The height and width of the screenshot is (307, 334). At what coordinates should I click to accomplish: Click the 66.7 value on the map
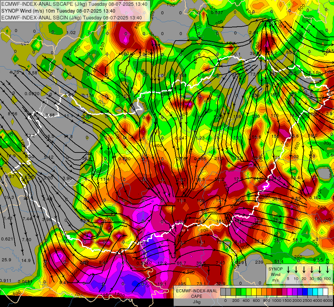[x=181, y=263]
